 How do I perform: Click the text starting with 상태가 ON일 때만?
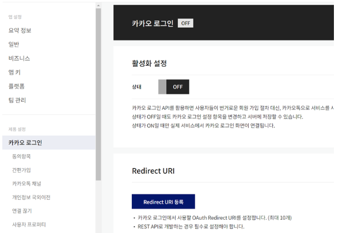pyautogui.click(x=203, y=125)
